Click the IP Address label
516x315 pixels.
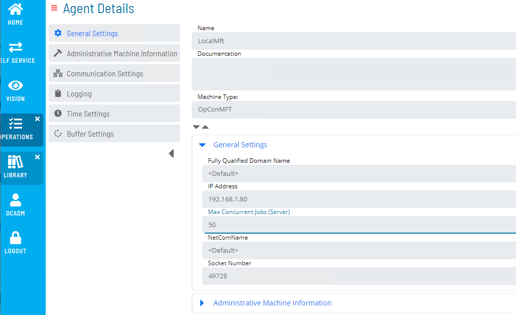click(222, 186)
